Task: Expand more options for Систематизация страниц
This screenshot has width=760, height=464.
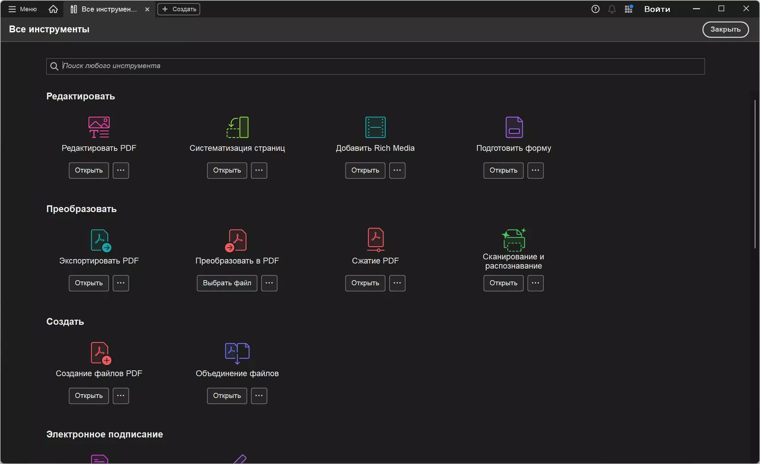Action: [x=259, y=171]
